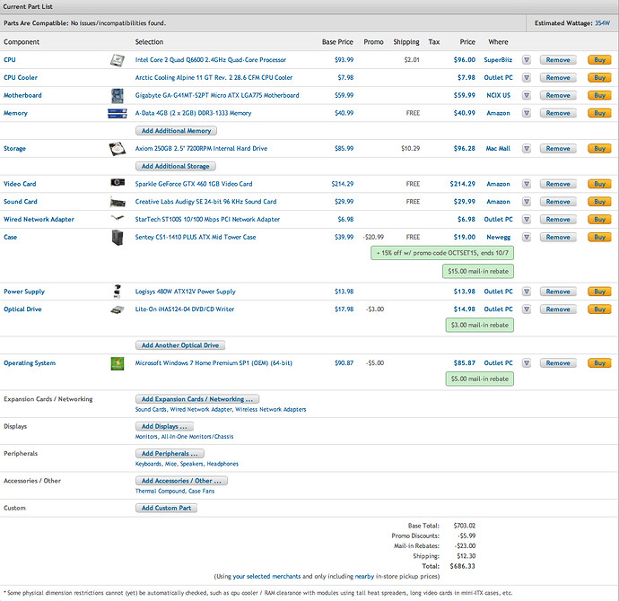Open merchant dropdown arrow in Case row
Screen dimensions: 619x601
[527, 237]
